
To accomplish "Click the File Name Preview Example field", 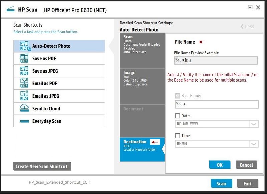I will coord(216,60).
